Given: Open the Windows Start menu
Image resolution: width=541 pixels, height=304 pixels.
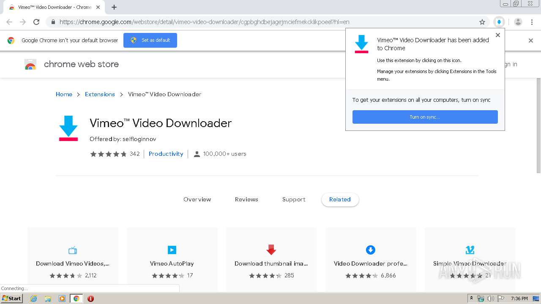Looking at the screenshot, I should click(11, 298).
